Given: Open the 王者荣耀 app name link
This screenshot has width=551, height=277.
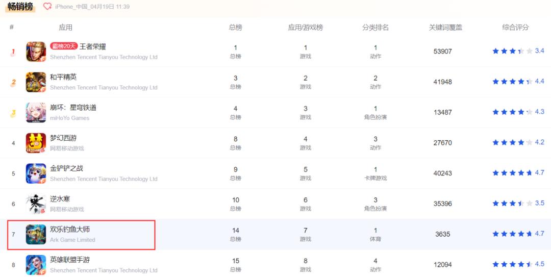Looking at the screenshot, I should (x=93, y=46).
